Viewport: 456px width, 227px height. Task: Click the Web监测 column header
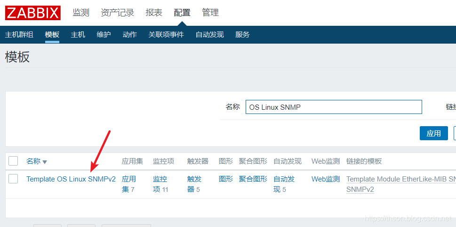click(x=326, y=161)
